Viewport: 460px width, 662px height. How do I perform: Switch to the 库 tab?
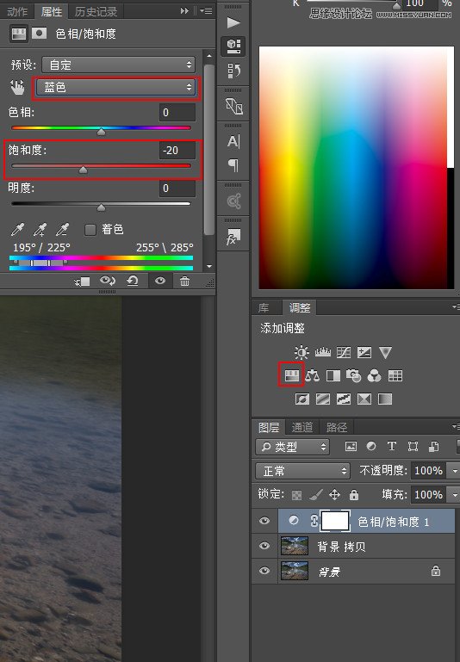tap(264, 308)
